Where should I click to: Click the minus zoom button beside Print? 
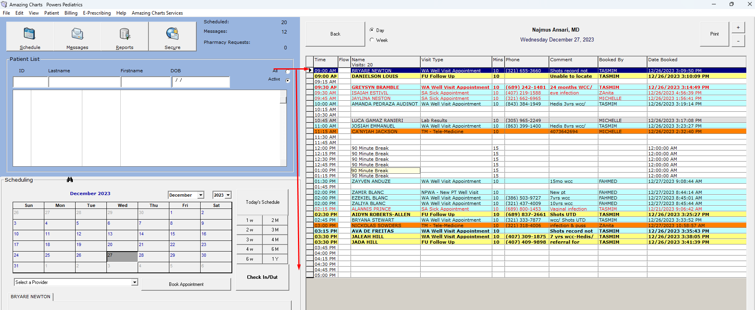tap(738, 41)
